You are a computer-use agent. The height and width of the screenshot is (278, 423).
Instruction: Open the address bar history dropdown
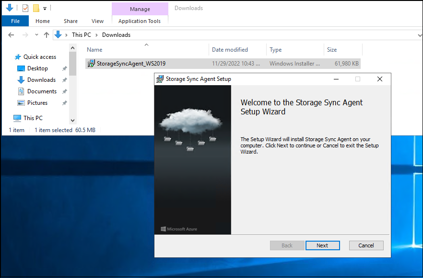click(x=420, y=35)
